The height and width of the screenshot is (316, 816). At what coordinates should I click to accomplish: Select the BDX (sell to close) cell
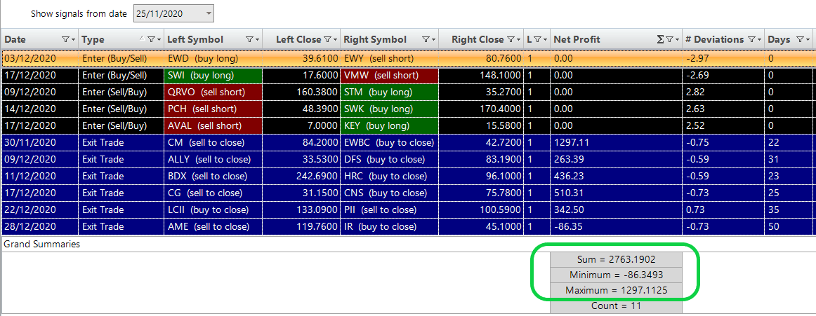click(212, 177)
